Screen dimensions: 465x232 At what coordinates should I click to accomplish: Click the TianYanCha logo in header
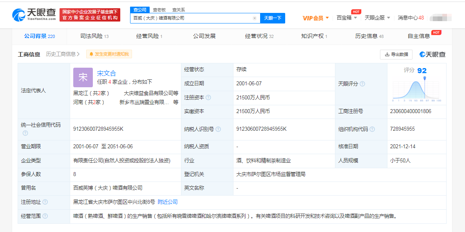(34, 14)
